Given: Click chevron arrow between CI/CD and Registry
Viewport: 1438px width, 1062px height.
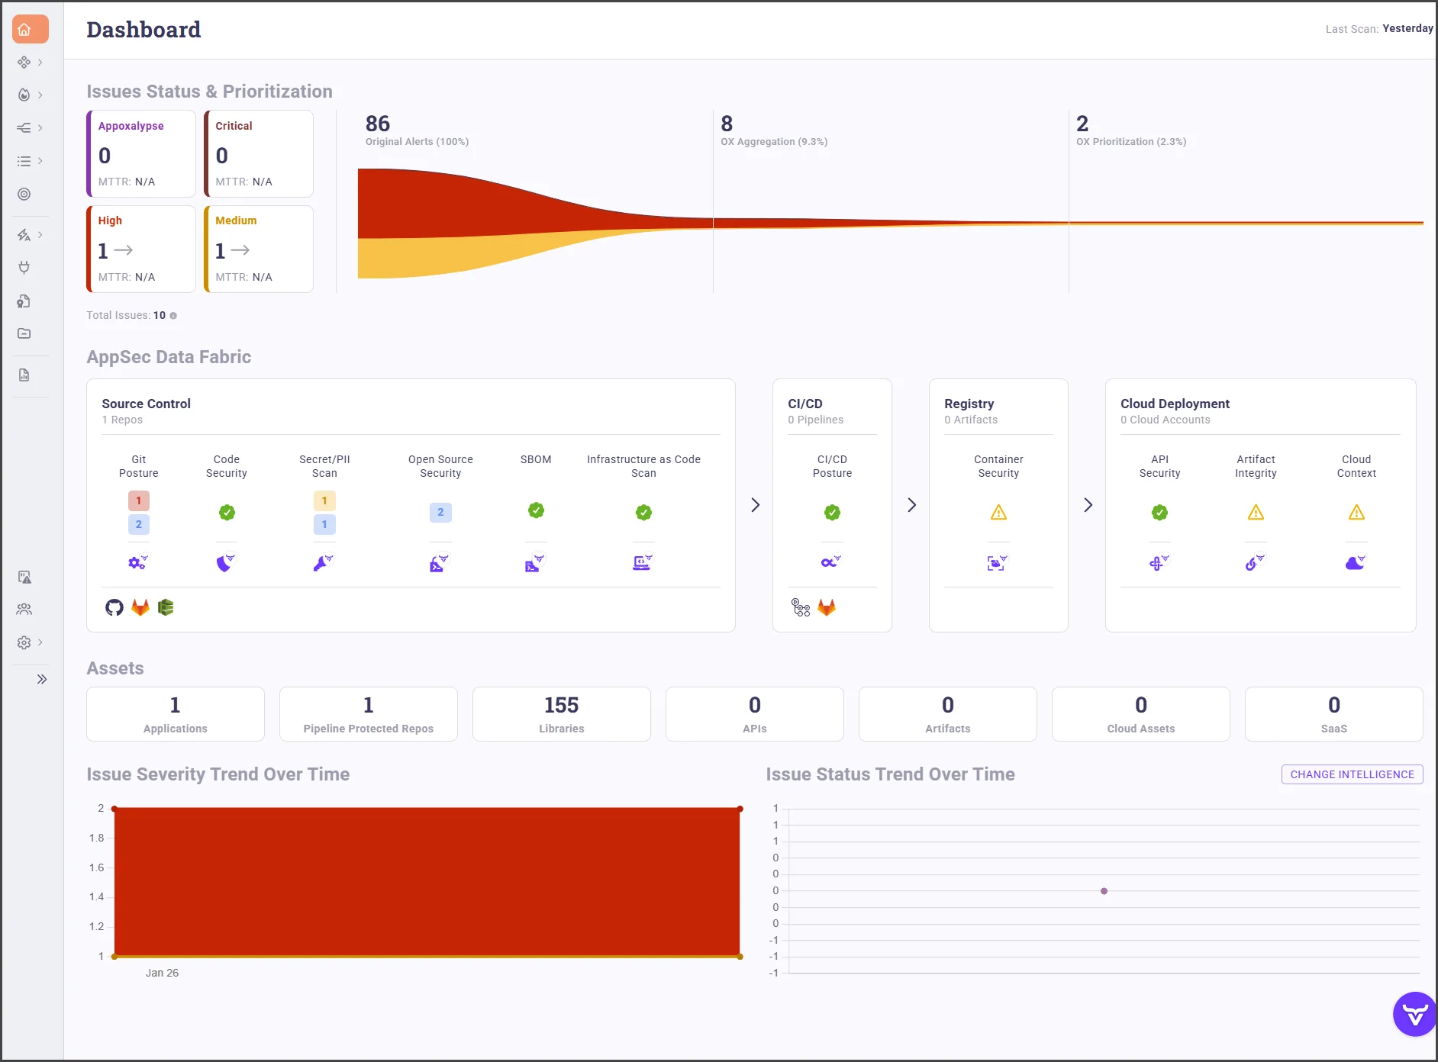Looking at the screenshot, I should 911,505.
